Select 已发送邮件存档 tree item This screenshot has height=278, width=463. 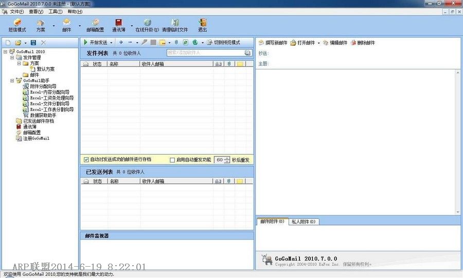pyautogui.click(x=39, y=121)
